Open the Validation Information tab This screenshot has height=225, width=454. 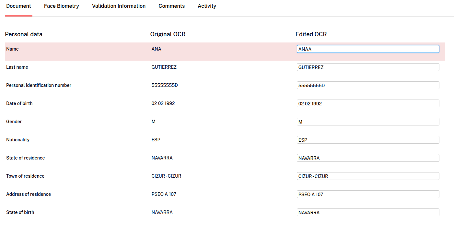(x=119, y=6)
